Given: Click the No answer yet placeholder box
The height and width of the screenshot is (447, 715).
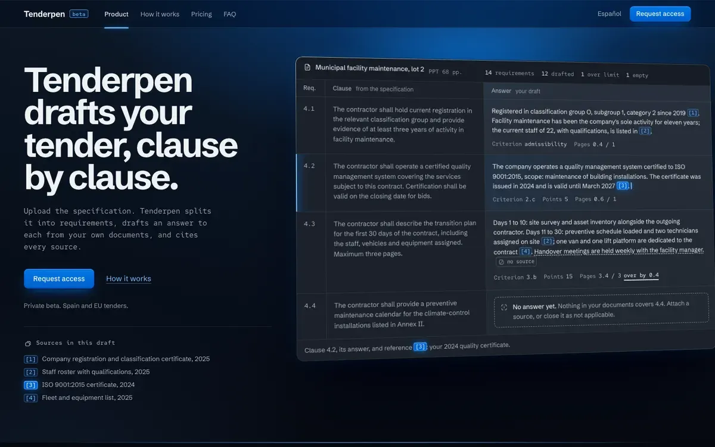Looking at the screenshot, I should (601, 310).
